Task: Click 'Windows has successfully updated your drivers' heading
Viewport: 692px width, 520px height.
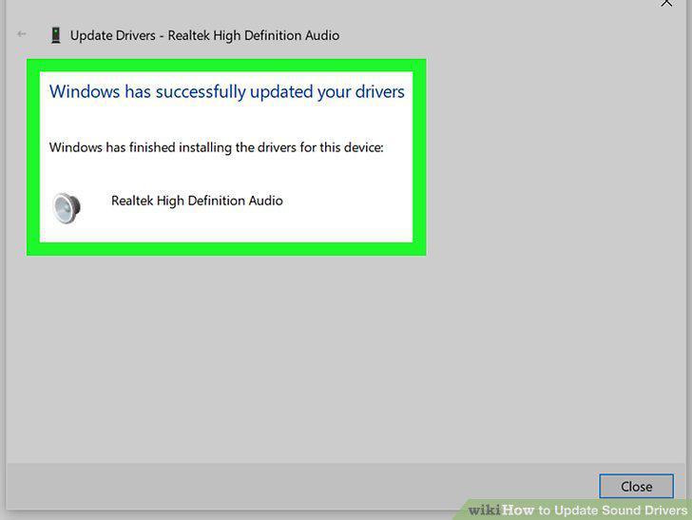Action: click(227, 92)
